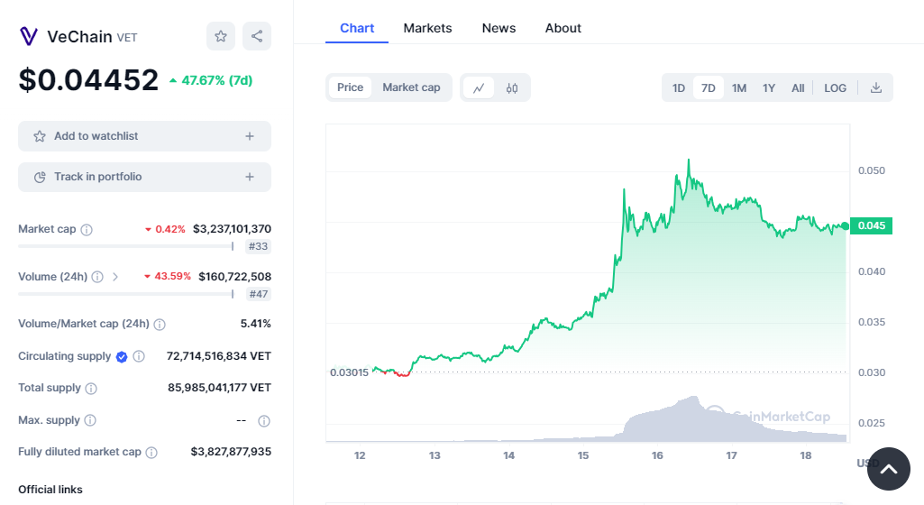Click the 0.045 current price label on chart
924x505 pixels.
tap(871, 225)
